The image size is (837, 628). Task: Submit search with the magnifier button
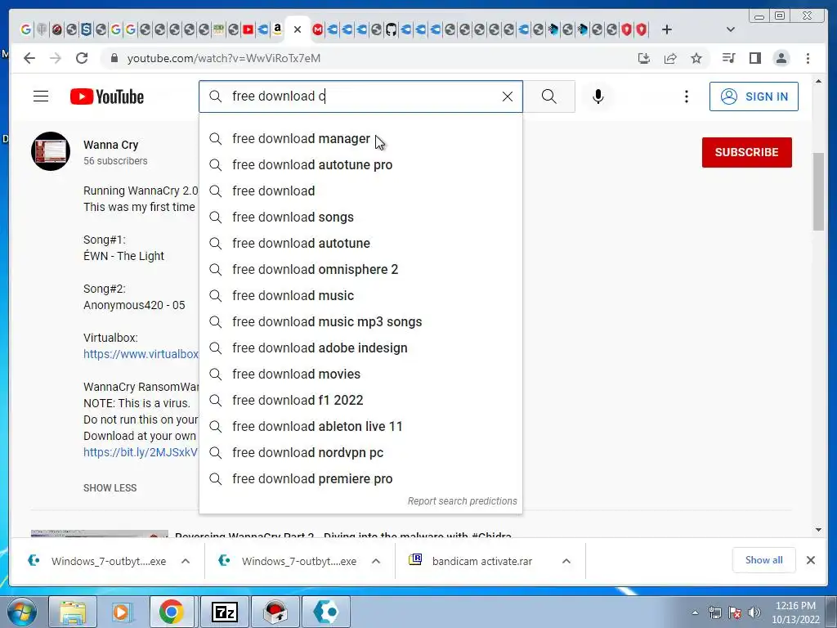click(x=548, y=96)
